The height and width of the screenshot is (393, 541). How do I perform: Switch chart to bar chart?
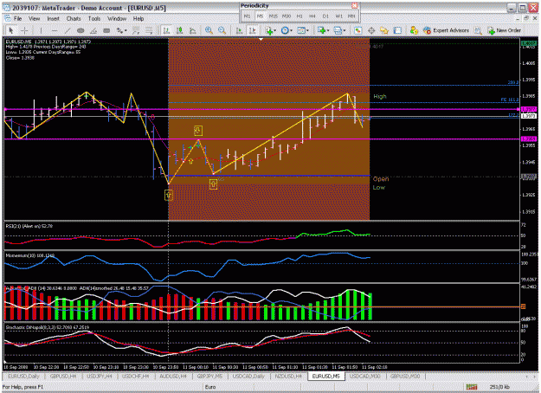coord(166,30)
